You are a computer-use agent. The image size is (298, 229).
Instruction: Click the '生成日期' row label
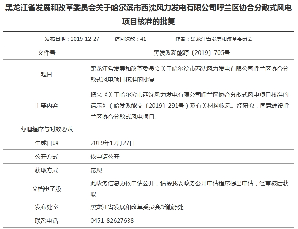[46, 143]
